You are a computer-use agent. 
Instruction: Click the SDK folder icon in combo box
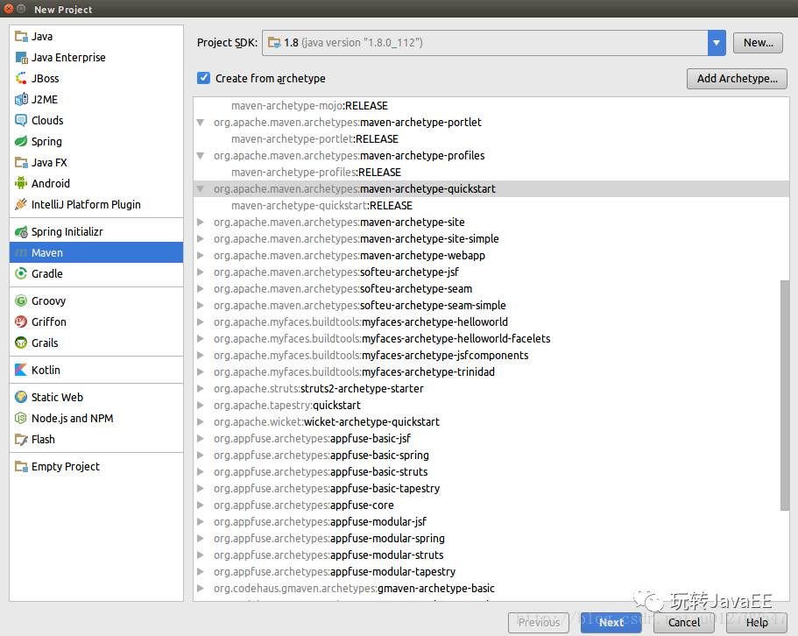coord(274,43)
